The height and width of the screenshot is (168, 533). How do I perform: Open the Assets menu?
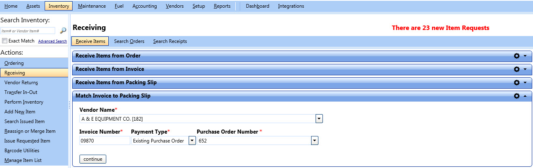[x=33, y=6]
